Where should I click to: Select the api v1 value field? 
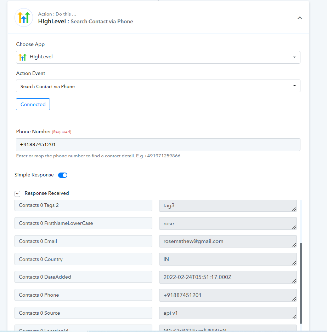[228, 313]
